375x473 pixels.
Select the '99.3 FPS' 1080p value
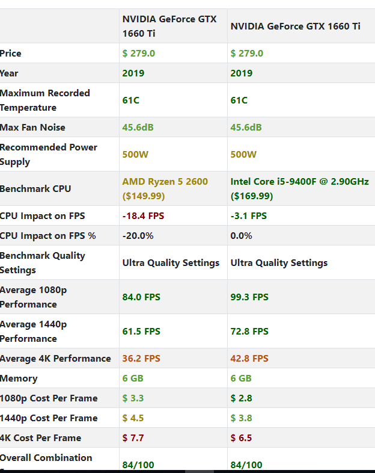coord(249,297)
